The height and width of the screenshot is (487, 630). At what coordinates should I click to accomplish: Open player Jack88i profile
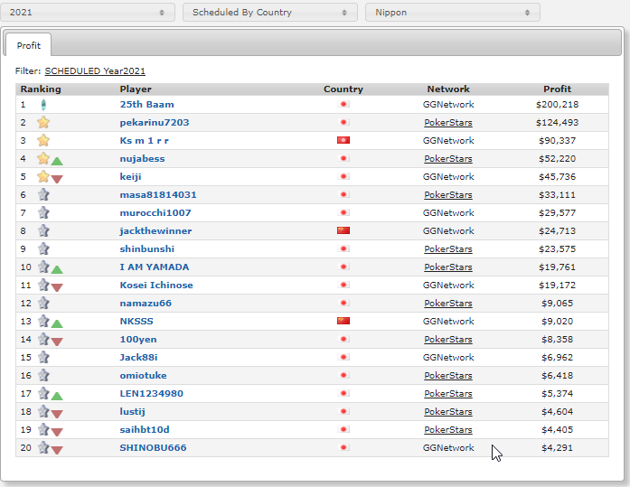pyautogui.click(x=138, y=357)
